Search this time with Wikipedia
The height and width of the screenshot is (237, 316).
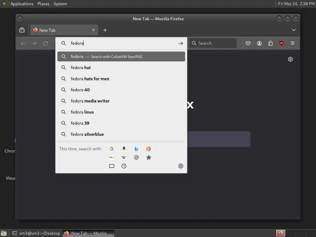point(124,157)
